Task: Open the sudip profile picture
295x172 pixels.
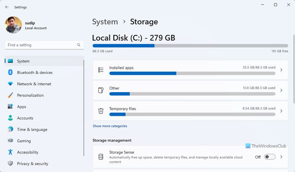Action: click(13, 25)
